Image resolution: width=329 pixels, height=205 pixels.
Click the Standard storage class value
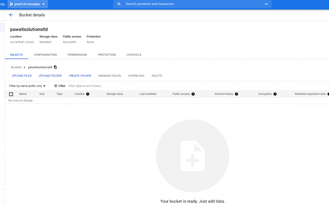pos(45,42)
